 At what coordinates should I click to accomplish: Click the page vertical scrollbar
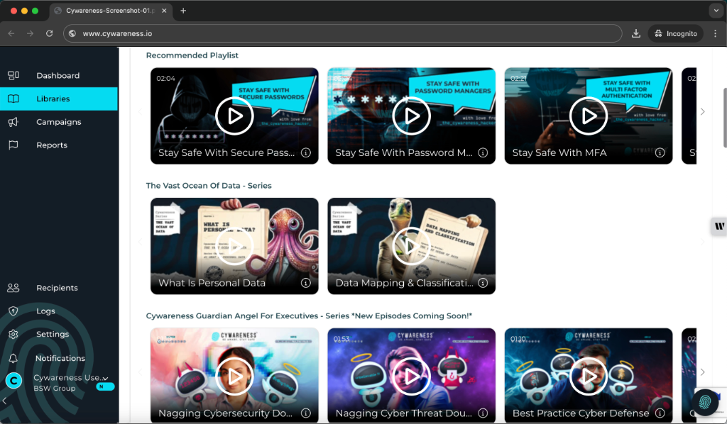click(x=724, y=118)
